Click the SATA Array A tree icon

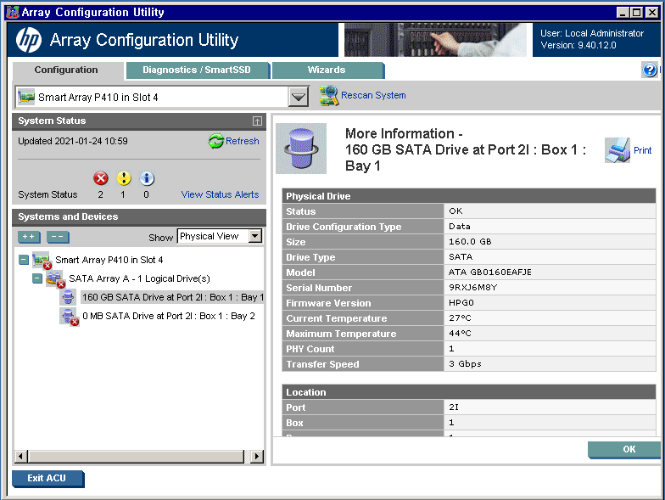(55, 278)
